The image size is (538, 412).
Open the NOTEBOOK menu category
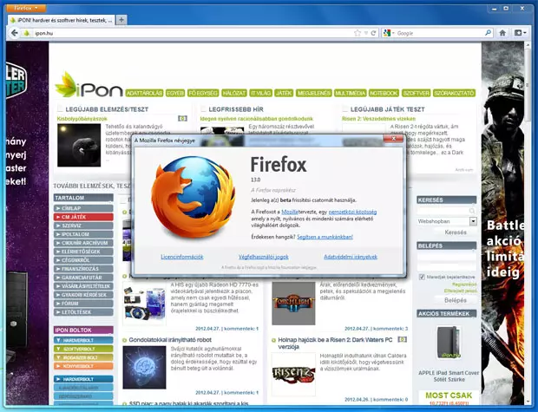384,93
